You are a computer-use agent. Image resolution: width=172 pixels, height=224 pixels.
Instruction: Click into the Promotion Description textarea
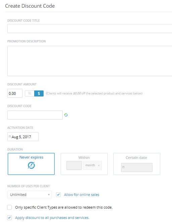tap(90, 61)
